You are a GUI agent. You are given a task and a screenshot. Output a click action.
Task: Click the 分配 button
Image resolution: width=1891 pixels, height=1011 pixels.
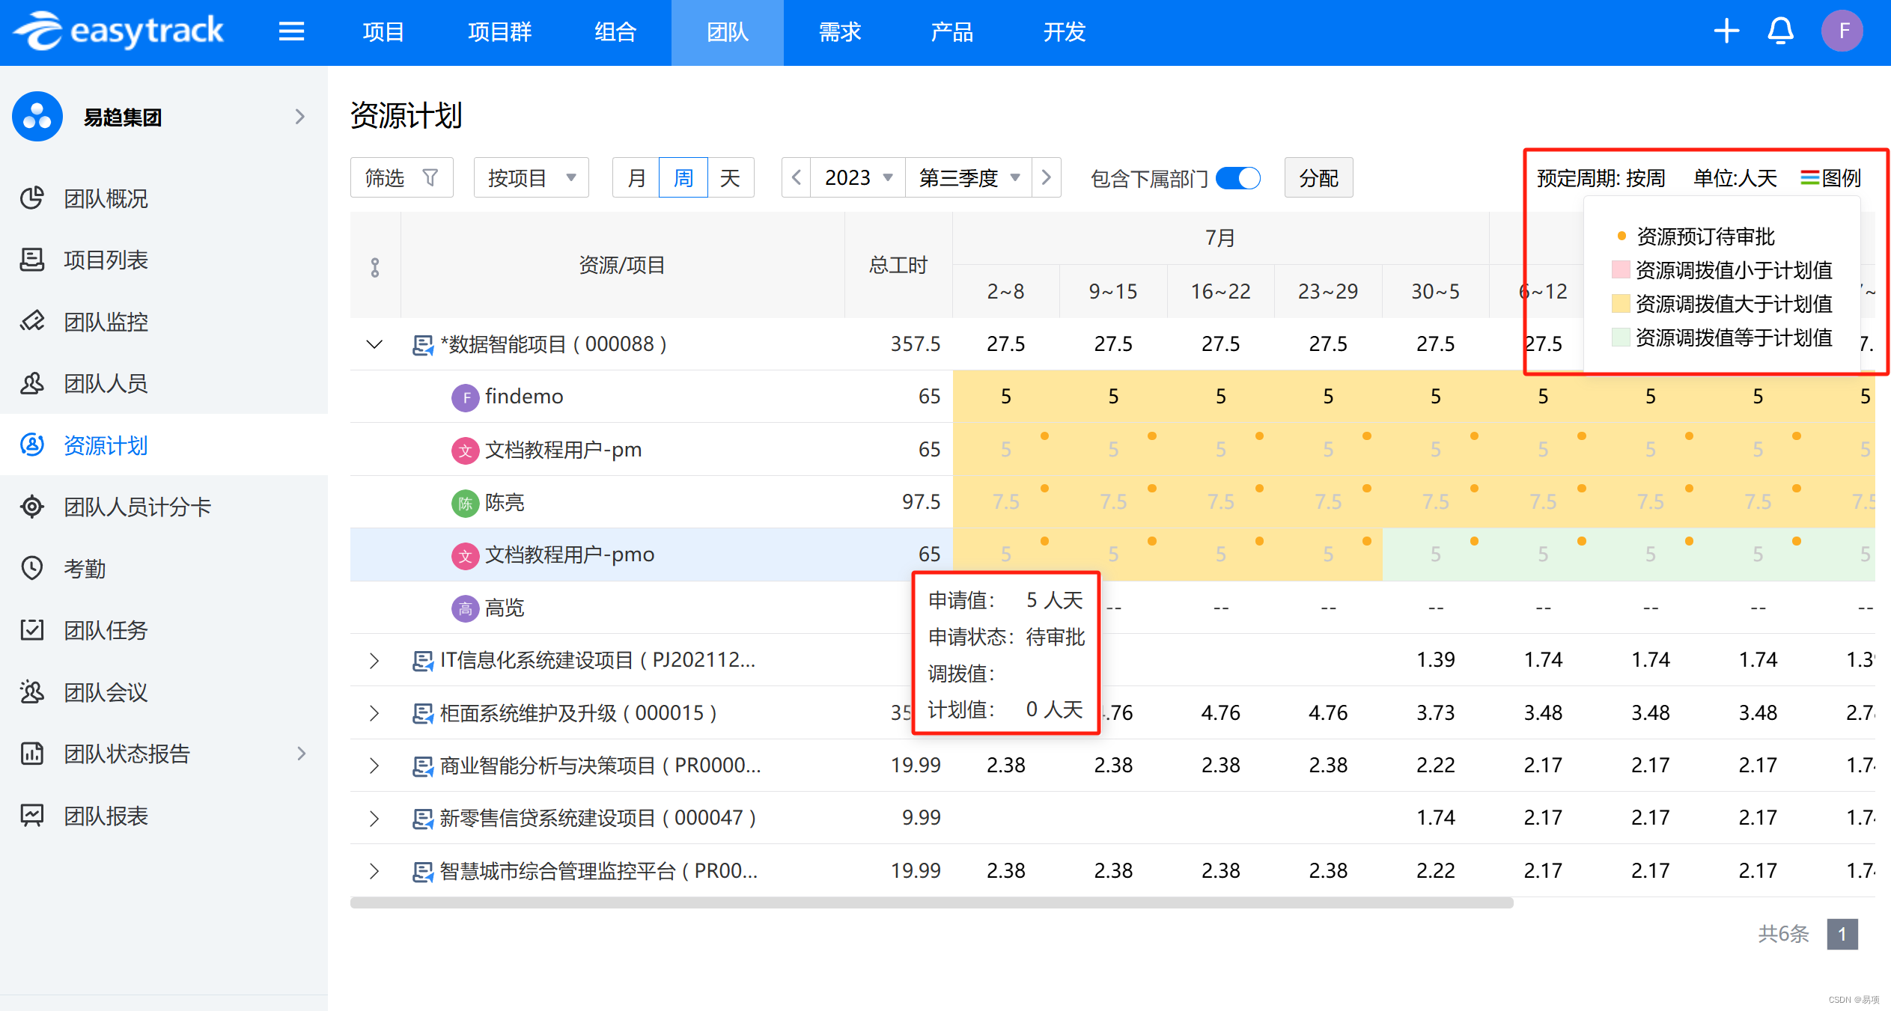pos(1318,178)
